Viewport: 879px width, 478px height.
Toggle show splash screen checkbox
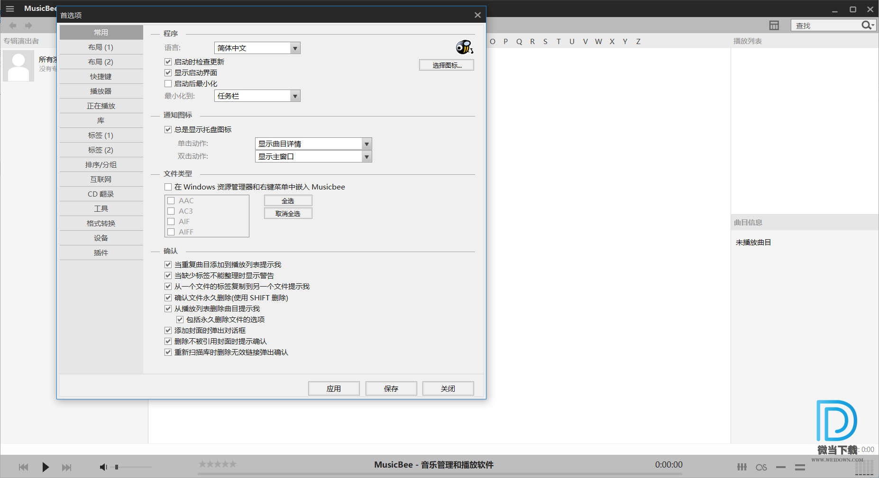coord(168,72)
